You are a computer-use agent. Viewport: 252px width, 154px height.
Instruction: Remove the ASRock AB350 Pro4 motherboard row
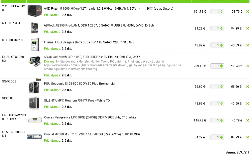pos(247,28)
